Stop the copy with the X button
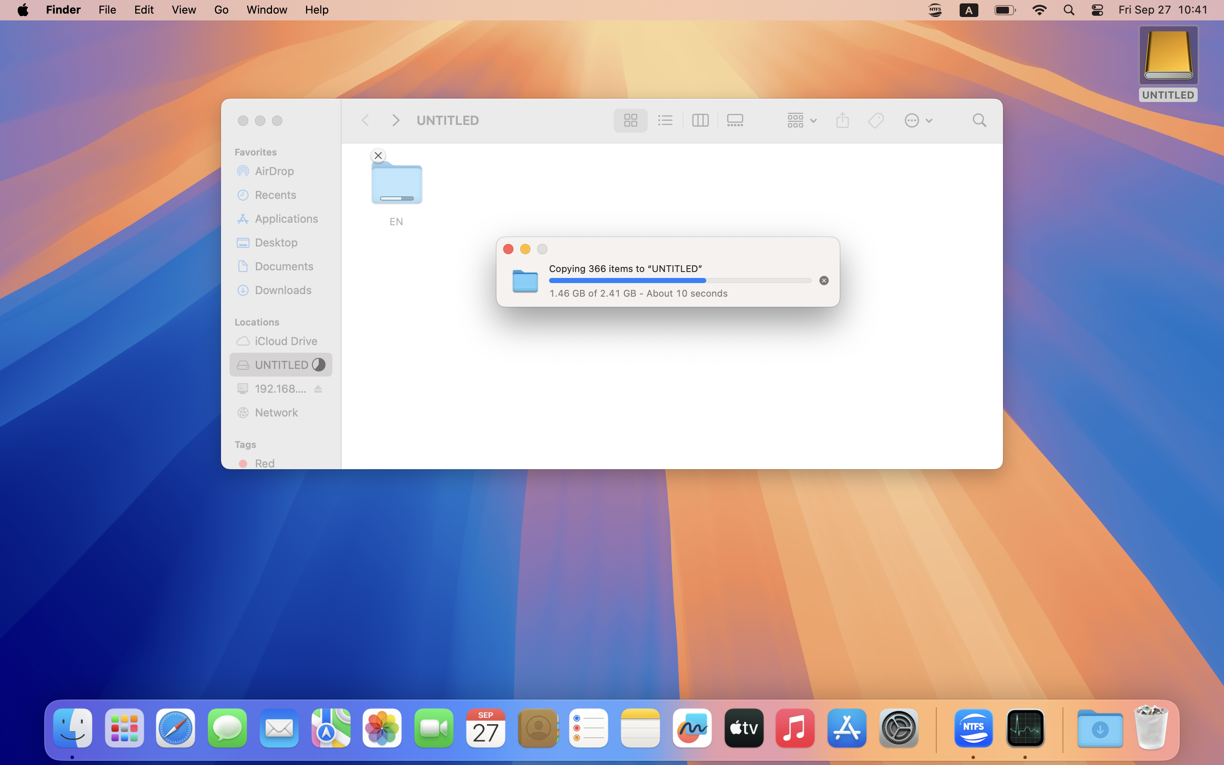The width and height of the screenshot is (1224, 765). point(823,280)
